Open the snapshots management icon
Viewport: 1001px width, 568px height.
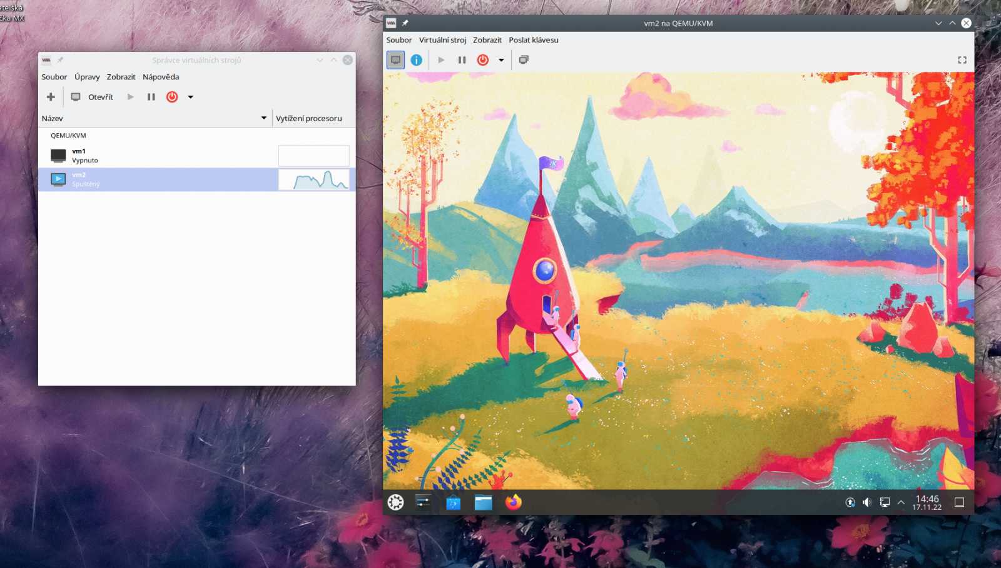[x=524, y=60]
